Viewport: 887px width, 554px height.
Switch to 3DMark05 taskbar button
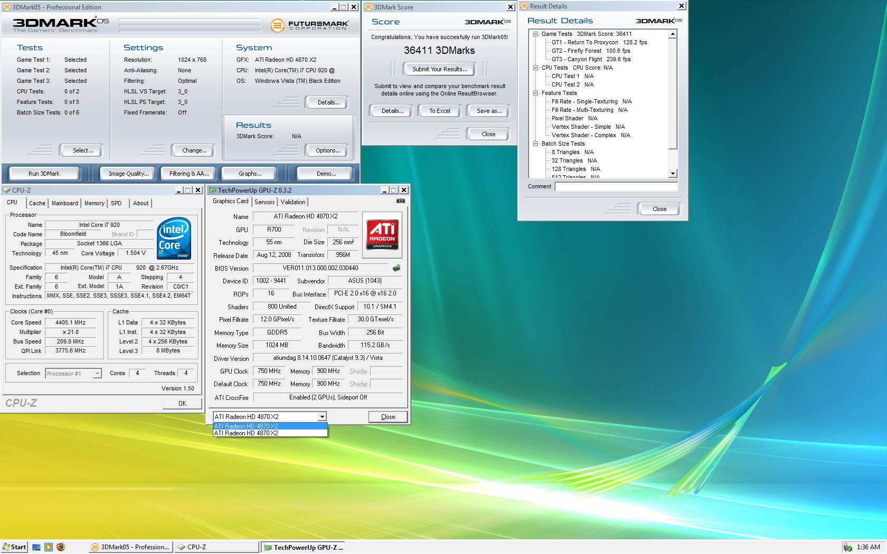[130, 547]
